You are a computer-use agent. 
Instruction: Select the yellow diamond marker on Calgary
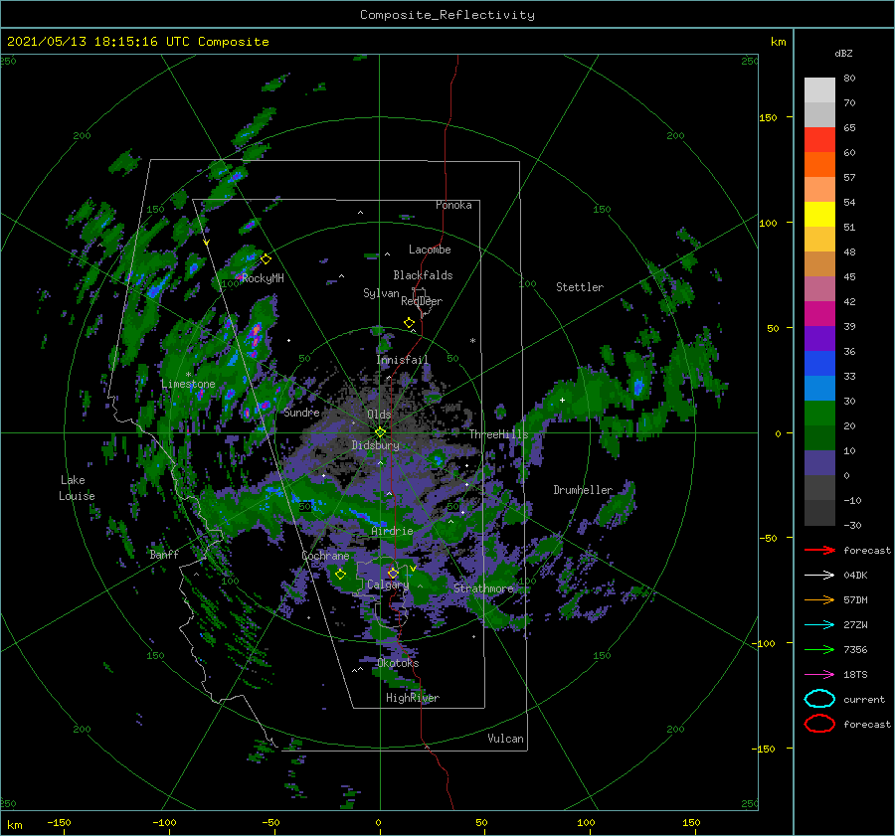coord(393,573)
